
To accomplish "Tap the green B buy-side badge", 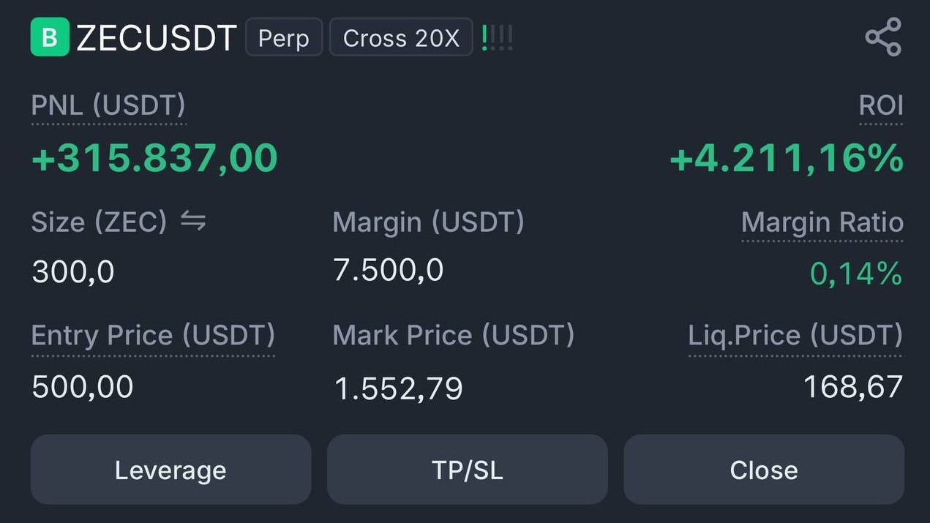I will pyautogui.click(x=49, y=37).
